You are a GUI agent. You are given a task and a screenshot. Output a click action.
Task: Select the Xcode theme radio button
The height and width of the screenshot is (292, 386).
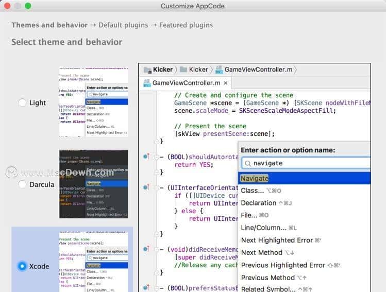(22, 266)
